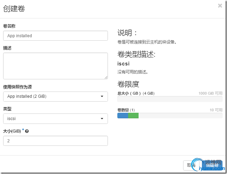The height and width of the screenshot is (174, 227).
Task: Focus the 卷名称 text field
Action: coord(55,35)
